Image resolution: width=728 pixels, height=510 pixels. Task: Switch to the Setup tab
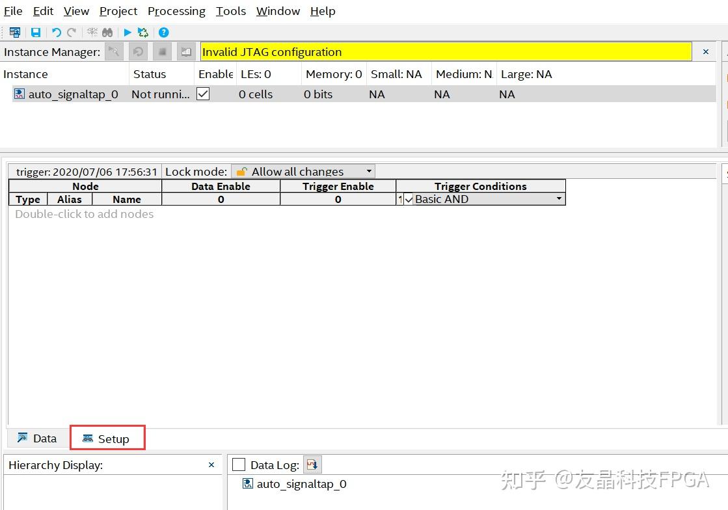[108, 438]
